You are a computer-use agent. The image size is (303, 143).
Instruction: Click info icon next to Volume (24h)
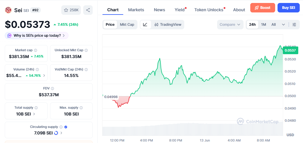tap(38, 69)
